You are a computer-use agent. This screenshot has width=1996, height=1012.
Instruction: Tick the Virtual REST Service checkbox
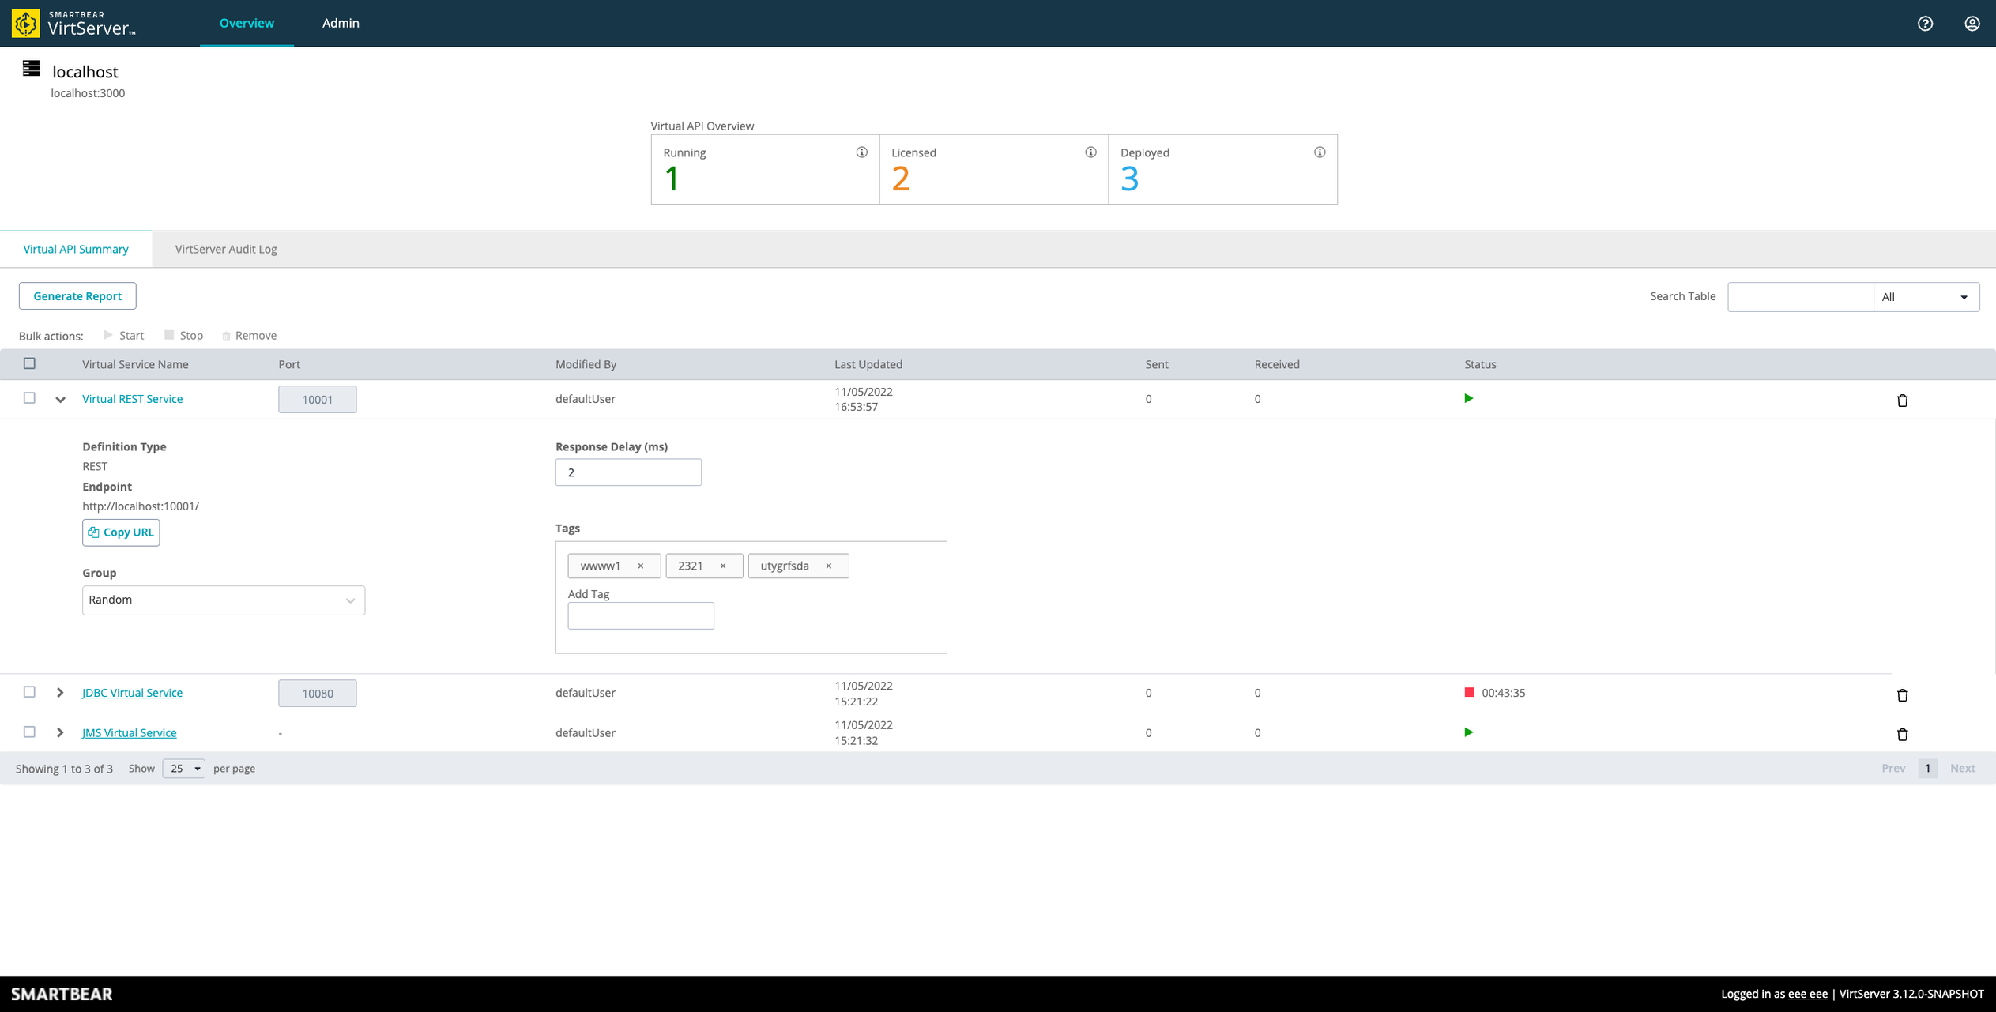29,398
